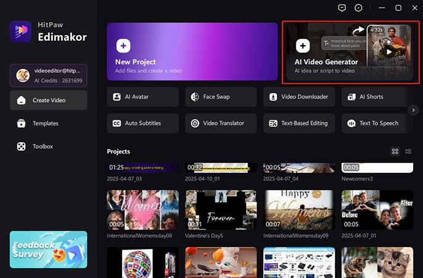Click the plus icon on New Project
The height and width of the screenshot is (278, 423).
pyautogui.click(x=123, y=46)
